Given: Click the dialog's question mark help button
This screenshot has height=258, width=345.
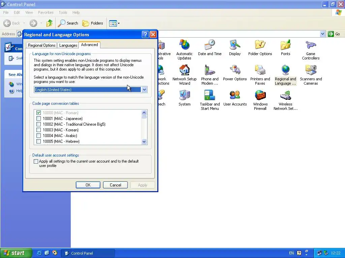Looking at the screenshot, I should pos(145,35).
